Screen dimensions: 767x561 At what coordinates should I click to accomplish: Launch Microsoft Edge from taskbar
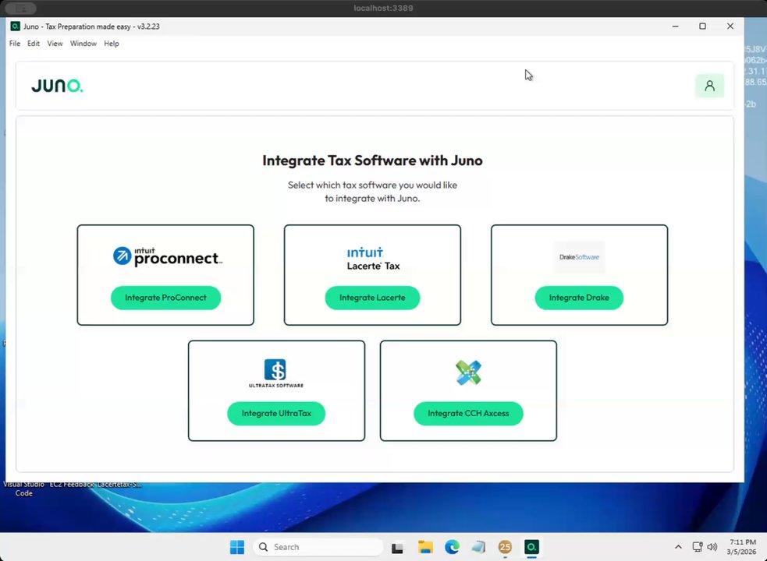[452, 547]
